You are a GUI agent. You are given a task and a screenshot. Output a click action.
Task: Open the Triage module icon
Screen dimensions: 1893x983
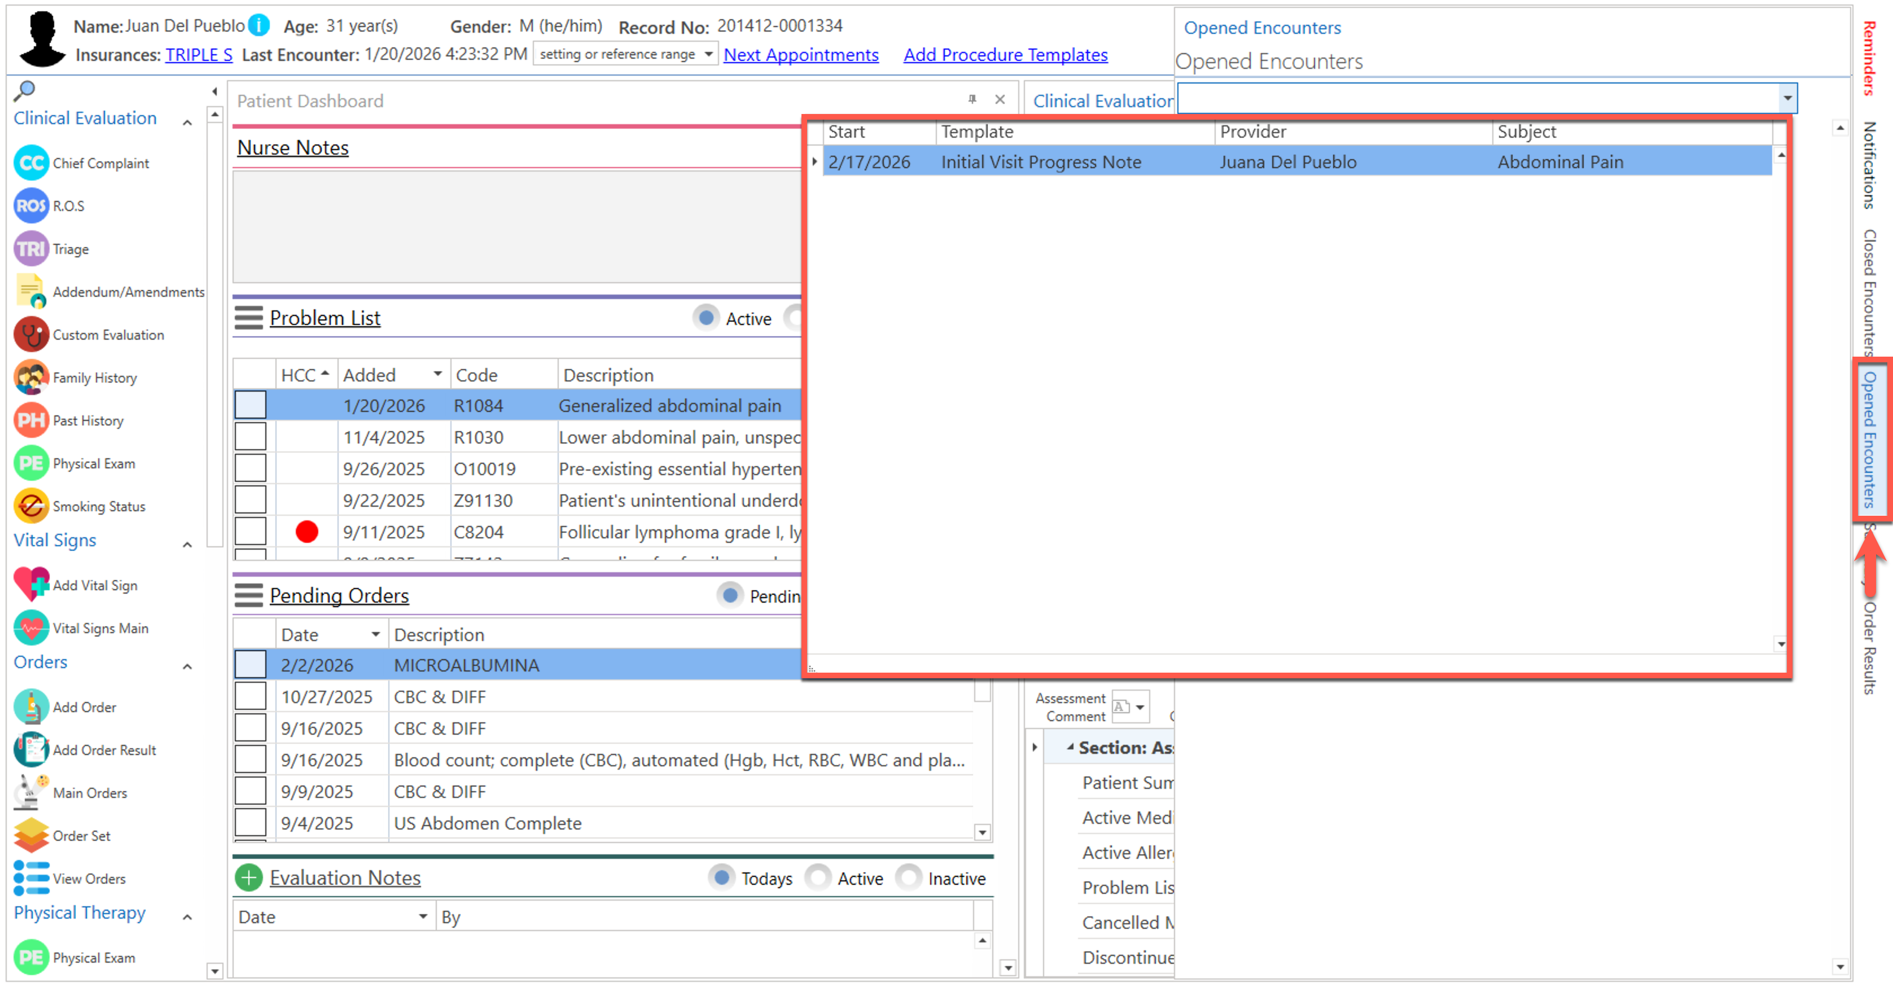(x=31, y=248)
